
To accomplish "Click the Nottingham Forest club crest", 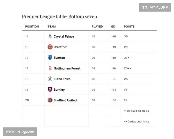I will 50,68.
